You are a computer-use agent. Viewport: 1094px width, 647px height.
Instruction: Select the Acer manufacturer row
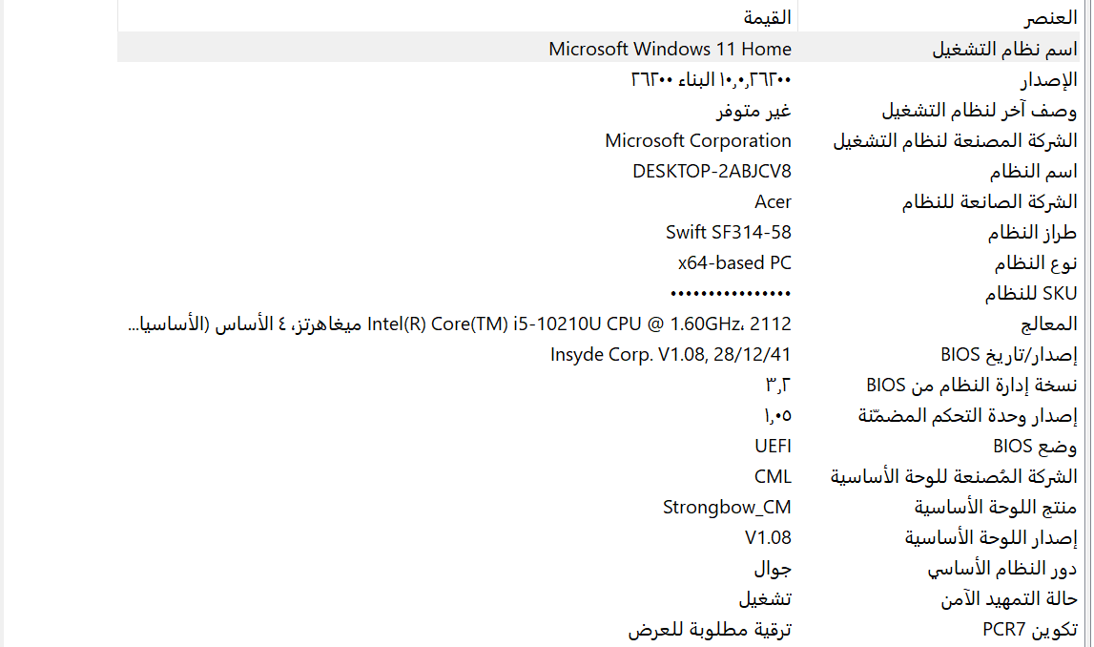coord(599,201)
